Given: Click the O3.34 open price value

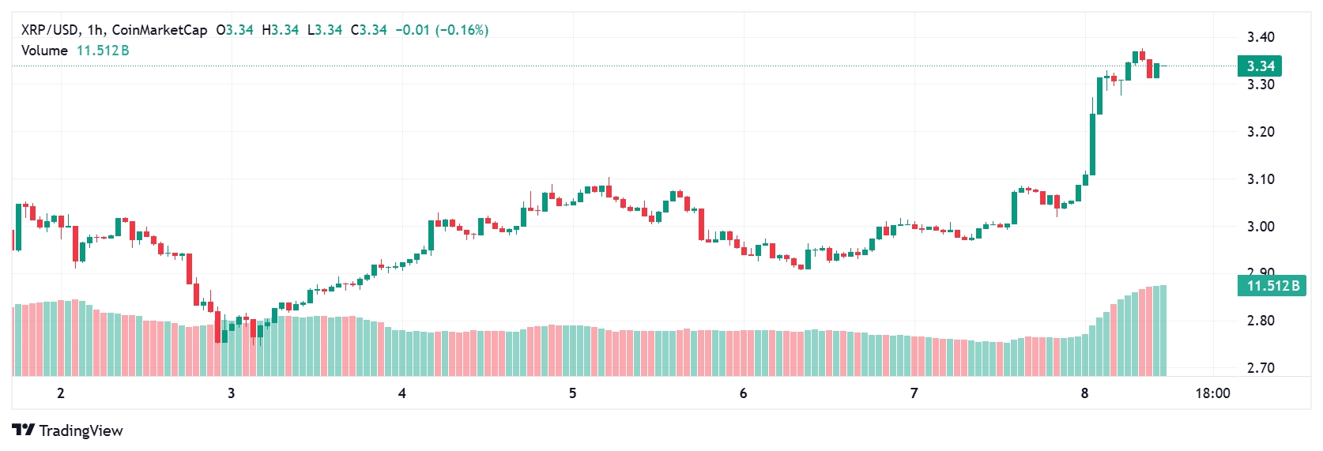Looking at the screenshot, I should tap(235, 30).
